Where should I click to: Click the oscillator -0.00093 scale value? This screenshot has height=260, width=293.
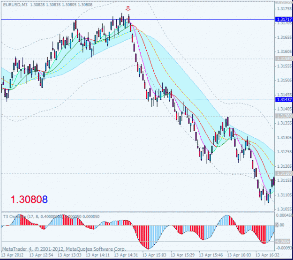tap(285, 248)
